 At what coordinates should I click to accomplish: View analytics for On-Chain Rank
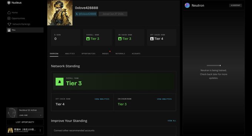pyautogui.click(x=164, y=99)
